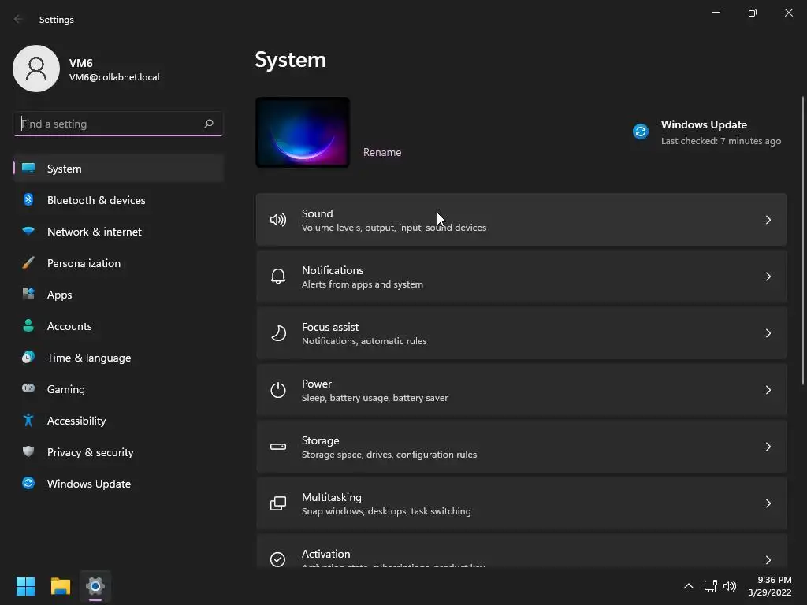Expand the Power settings chevron
This screenshot has height=605, width=807.
click(768, 390)
